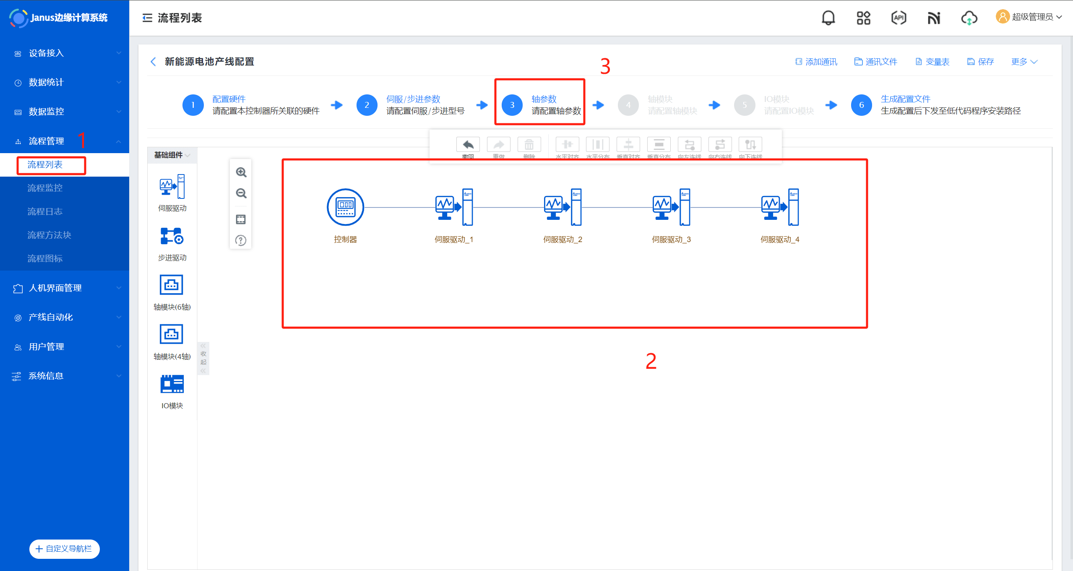Click the zoom out magnifier icon
This screenshot has height=571, width=1073.
point(241,193)
